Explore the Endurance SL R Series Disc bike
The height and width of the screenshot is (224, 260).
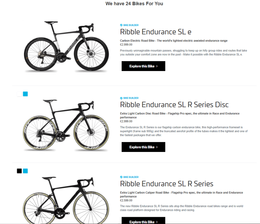144,147
